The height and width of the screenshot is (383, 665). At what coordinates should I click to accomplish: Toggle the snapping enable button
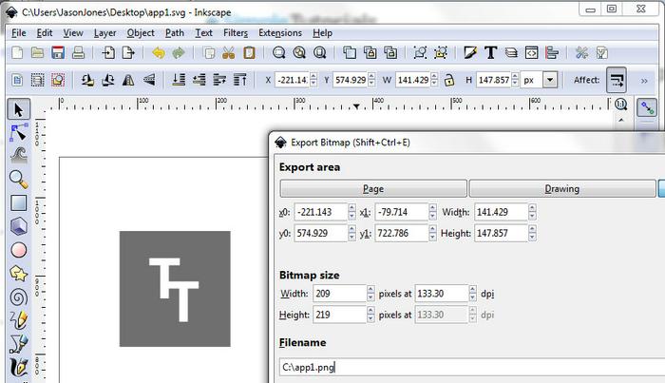click(x=647, y=107)
